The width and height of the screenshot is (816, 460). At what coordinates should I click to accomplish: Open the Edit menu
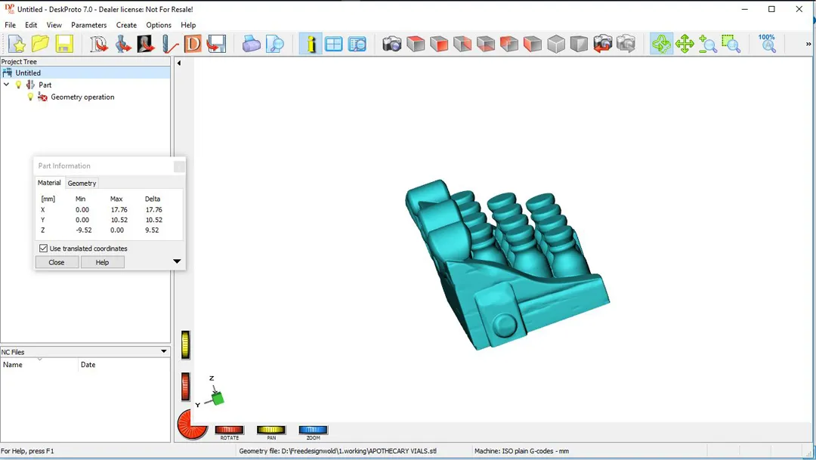31,25
